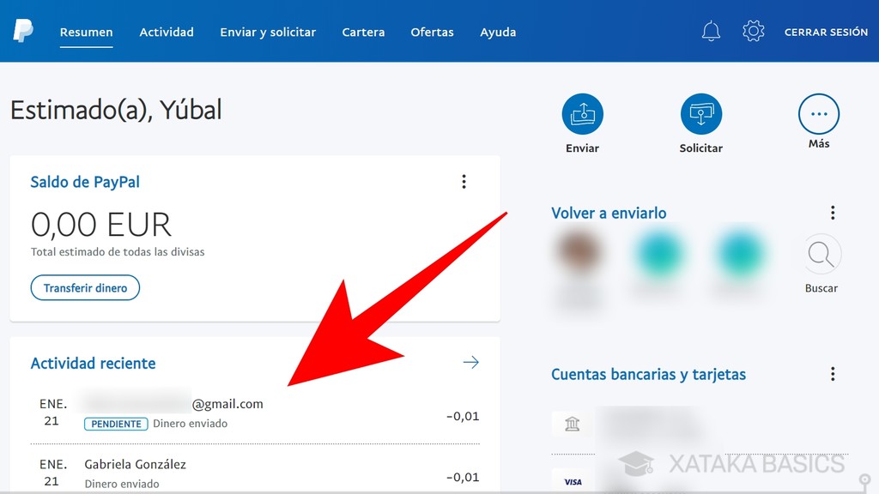Click the 0,00 EUR balance amount
The height and width of the screenshot is (494, 879).
click(101, 225)
